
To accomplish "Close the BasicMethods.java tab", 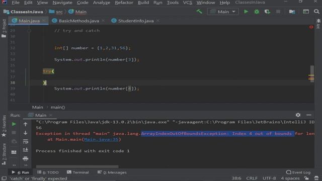I will click(x=103, y=21).
